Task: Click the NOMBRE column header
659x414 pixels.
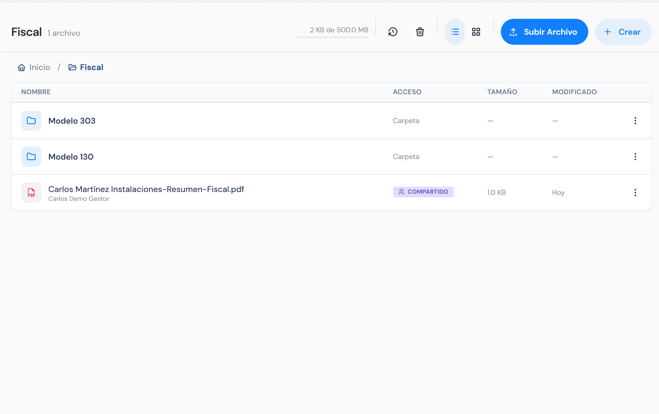Action: [36, 92]
